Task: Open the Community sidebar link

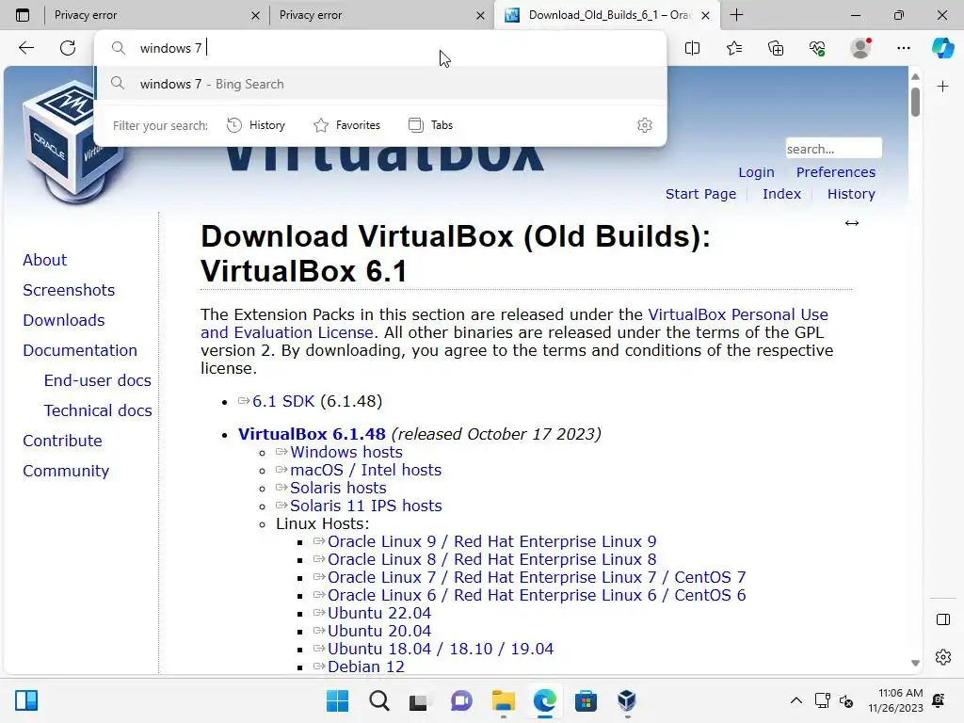Action: [x=66, y=471]
